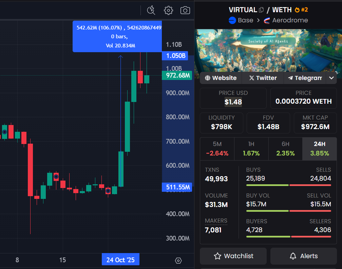This screenshot has height=269, width=342.
Task: Open chart settings gear icon
Action: (x=168, y=10)
